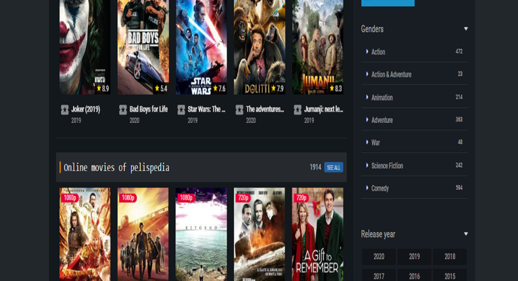518x281 pixels.
Task: Collapse the Release year section arrow
Action: pyautogui.click(x=466, y=234)
